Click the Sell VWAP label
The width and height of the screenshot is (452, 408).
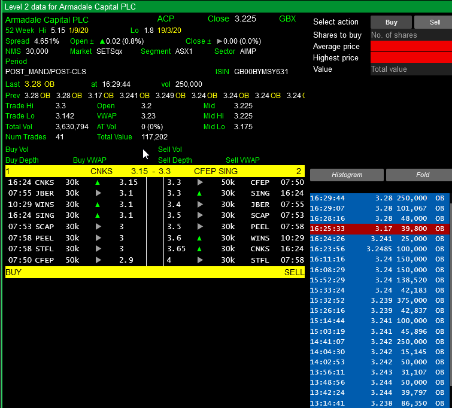242,160
